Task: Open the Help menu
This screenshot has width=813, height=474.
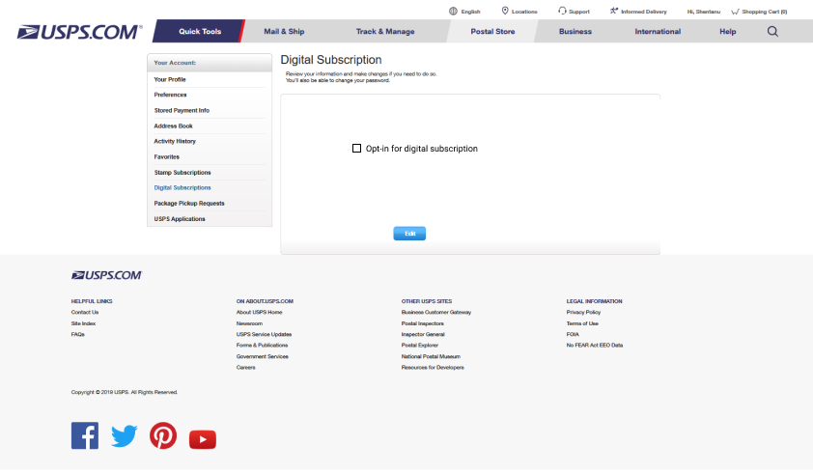Action: point(727,31)
